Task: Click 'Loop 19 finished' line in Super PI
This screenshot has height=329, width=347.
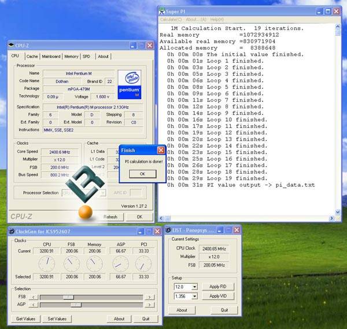Action: [217, 178]
